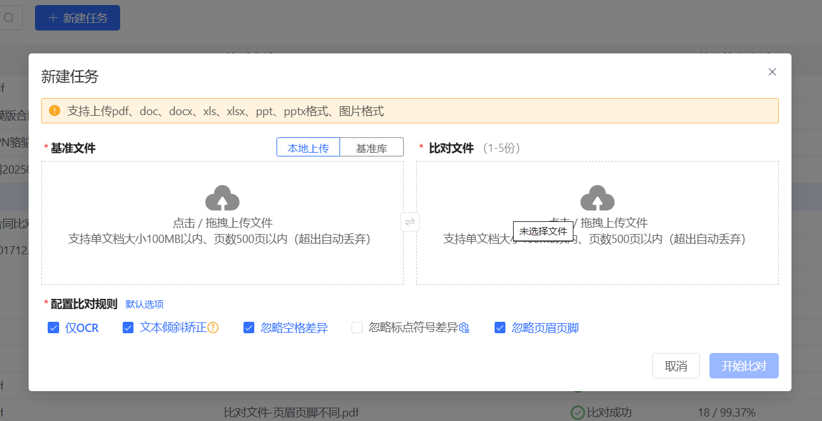Viewport: 822px width, 421px height.
Task: Disable the 忽略空格差异 checkbox
Action: pos(249,328)
